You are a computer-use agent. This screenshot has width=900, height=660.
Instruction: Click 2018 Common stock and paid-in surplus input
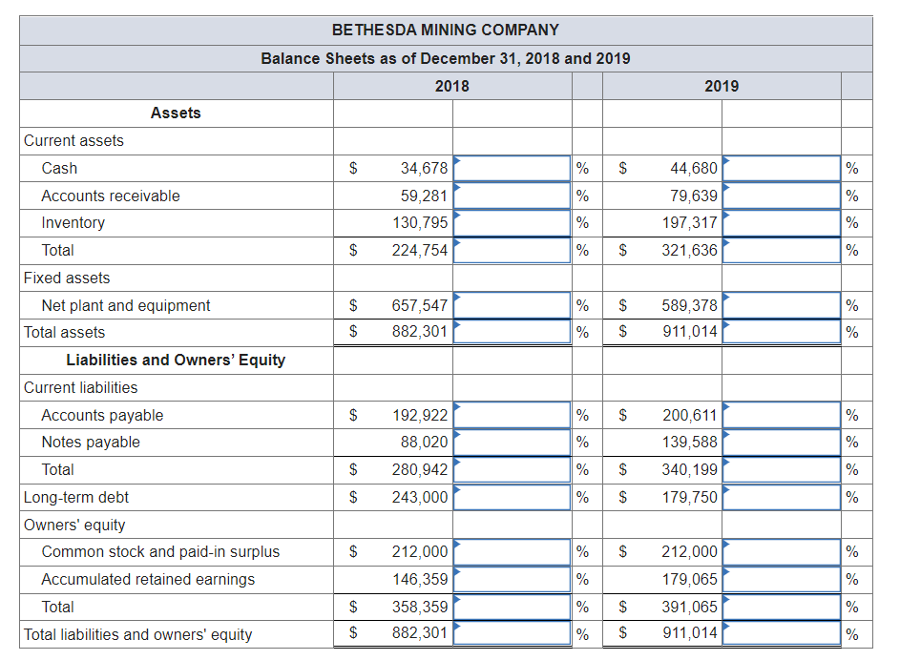pyautogui.click(x=512, y=551)
